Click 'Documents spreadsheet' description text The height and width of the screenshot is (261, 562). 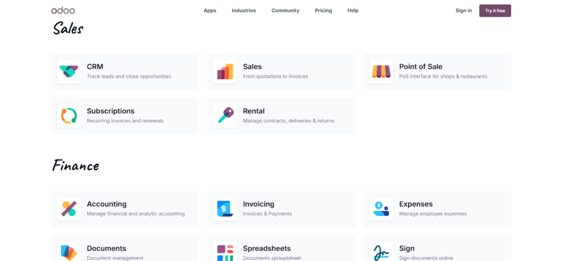[x=272, y=258]
